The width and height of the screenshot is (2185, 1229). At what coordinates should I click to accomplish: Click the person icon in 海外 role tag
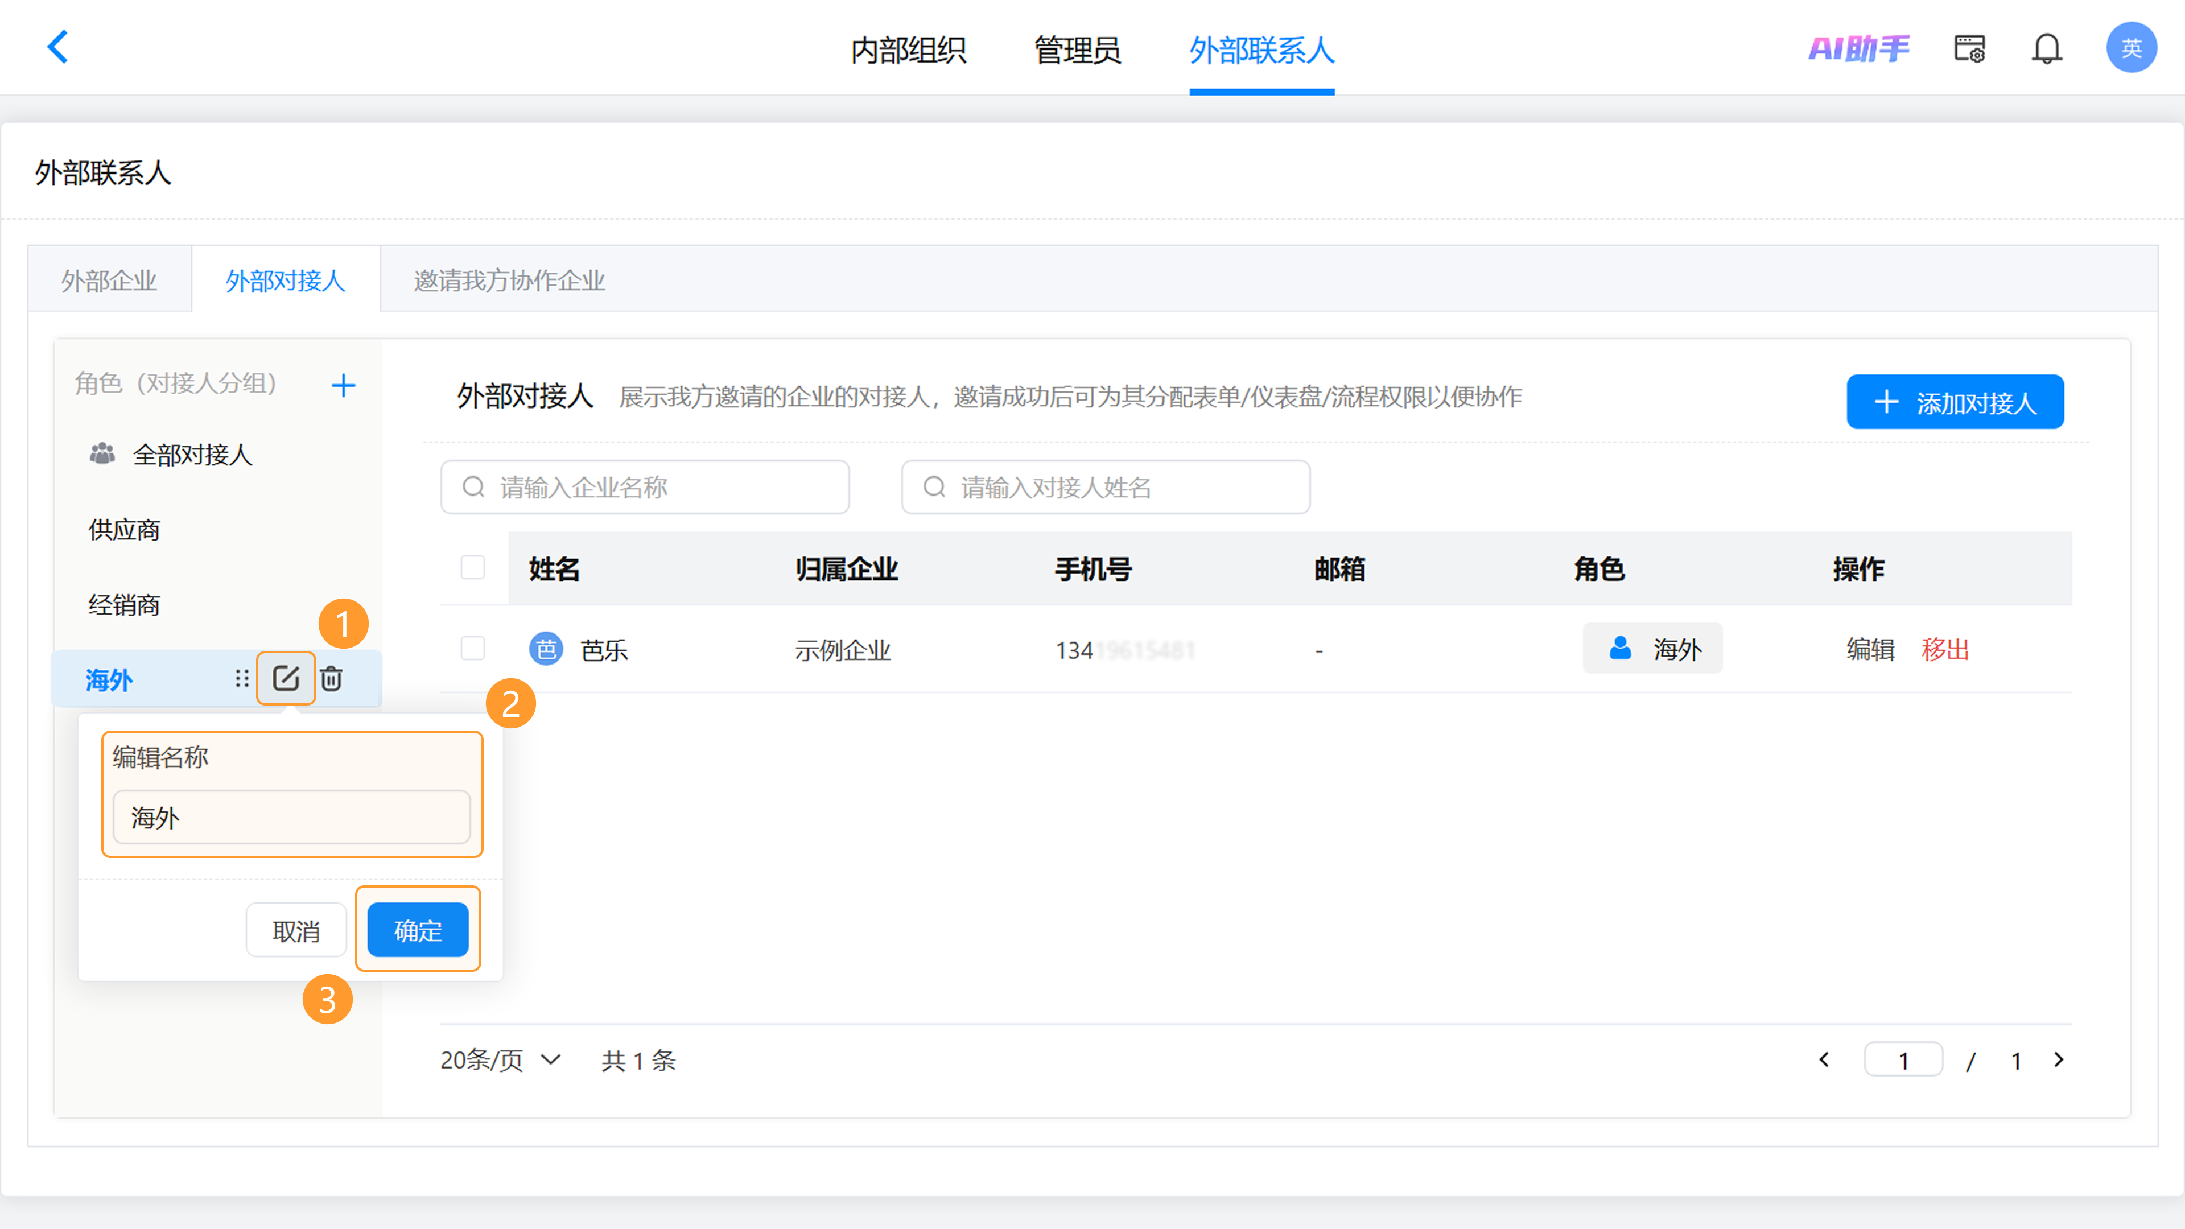point(1620,648)
